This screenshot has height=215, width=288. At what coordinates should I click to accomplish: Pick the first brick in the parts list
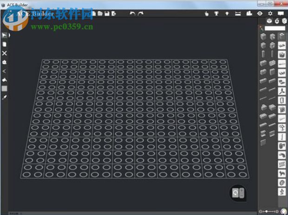[263, 36]
